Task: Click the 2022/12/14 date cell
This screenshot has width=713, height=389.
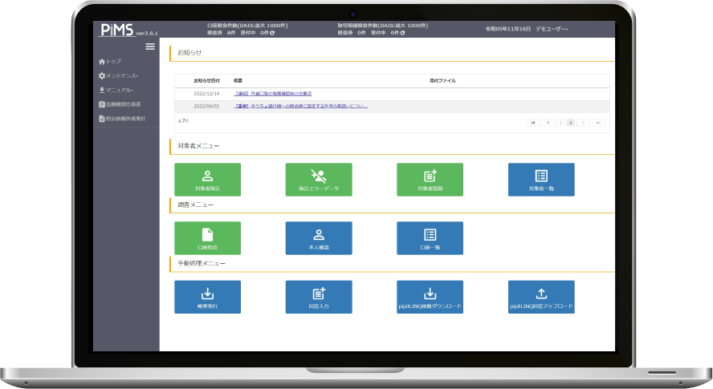Action: pos(206,94)
